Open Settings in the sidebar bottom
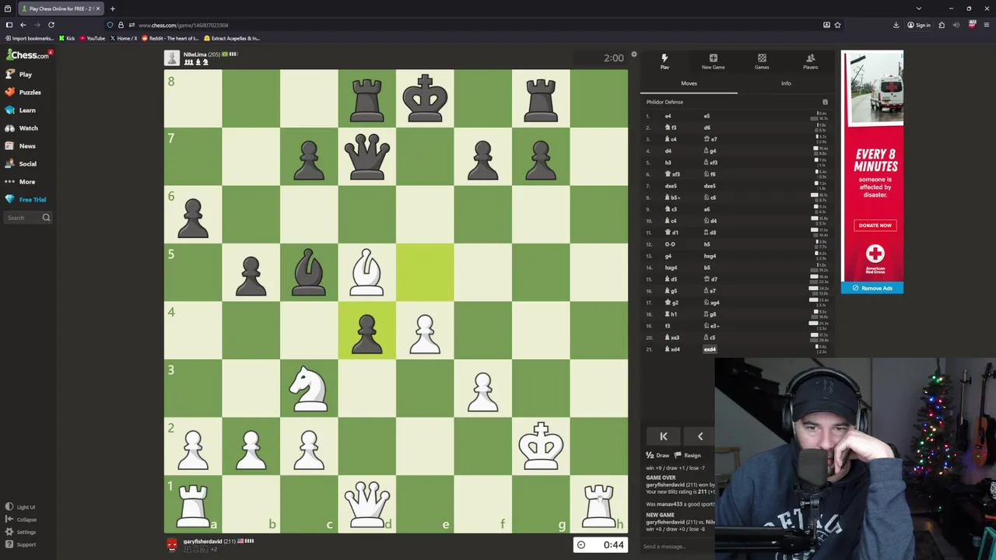This screenshot has height=560, width=996. click(x=20, y=532)
